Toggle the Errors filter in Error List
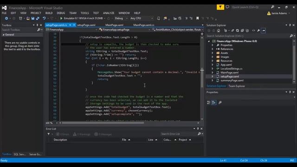 tap(63, 134)
